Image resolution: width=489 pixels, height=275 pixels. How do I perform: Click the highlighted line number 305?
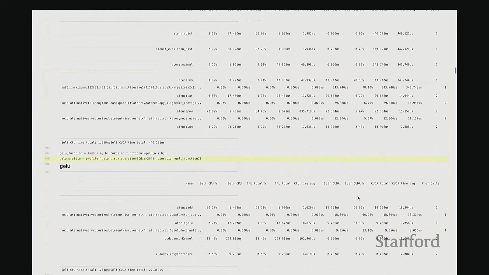pos(47,159)
